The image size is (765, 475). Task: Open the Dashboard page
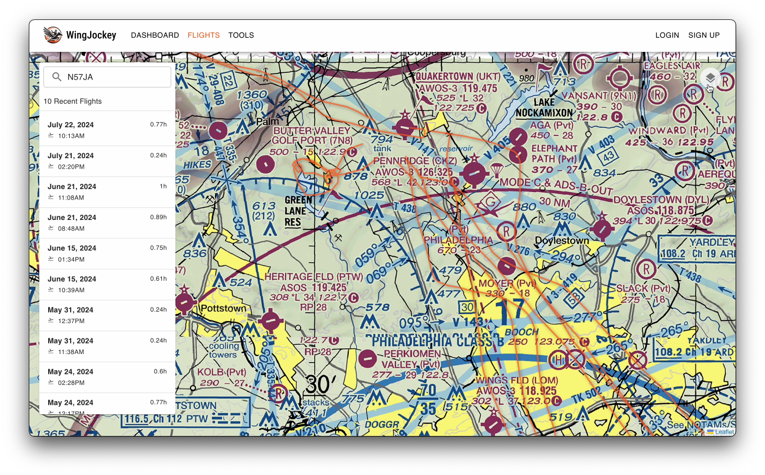pyautogui.click(x=155, y=35)
